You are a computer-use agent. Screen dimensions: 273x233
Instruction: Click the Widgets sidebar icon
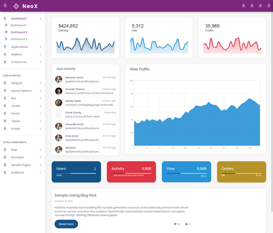(5, 83)
